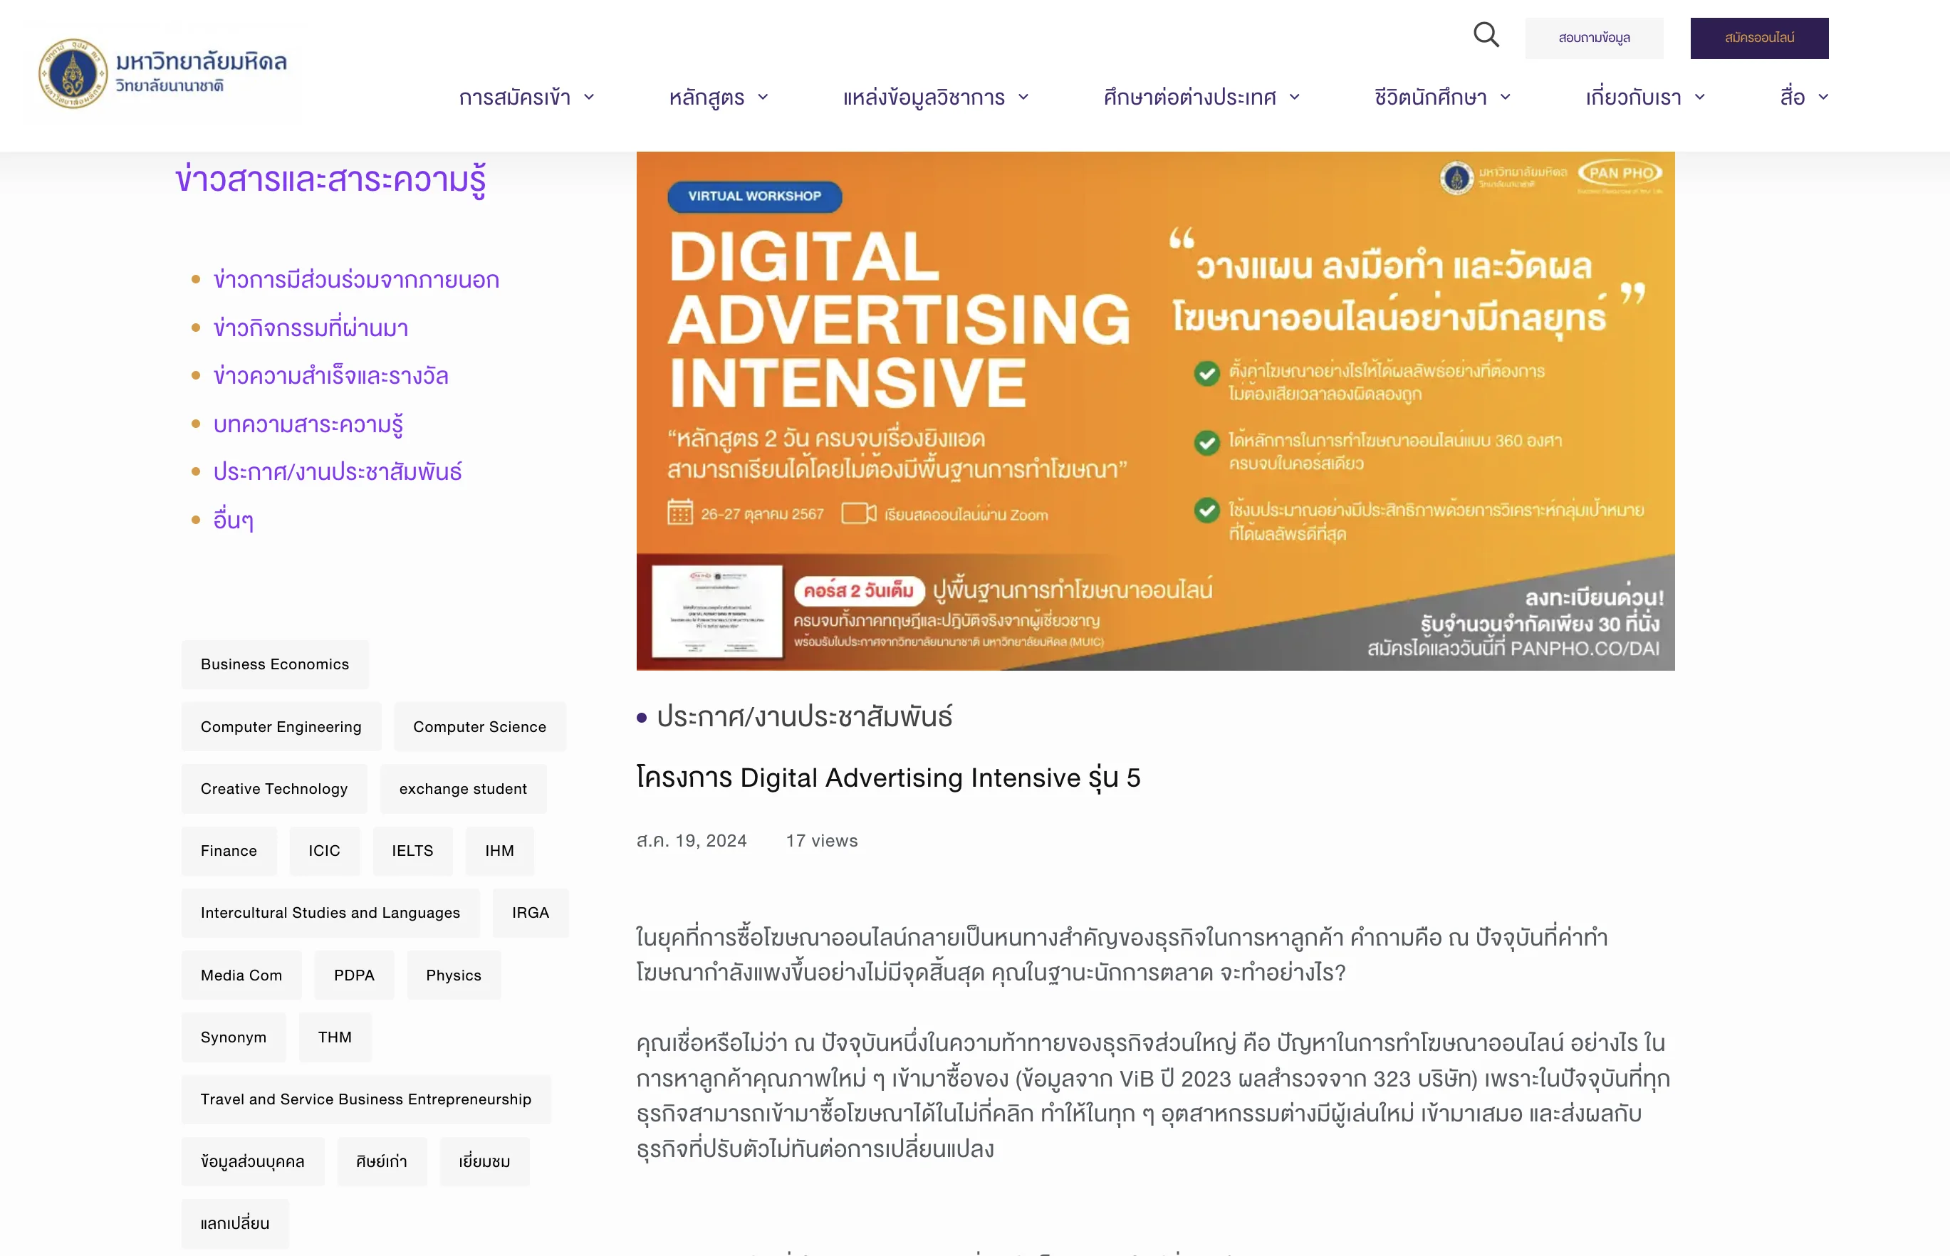The height and width of the screenshot is (1256, 1950).
Task: Open the ชีวิตนักศึกษา menu item
Action: pyautogui.click(x=1431, y=97)
